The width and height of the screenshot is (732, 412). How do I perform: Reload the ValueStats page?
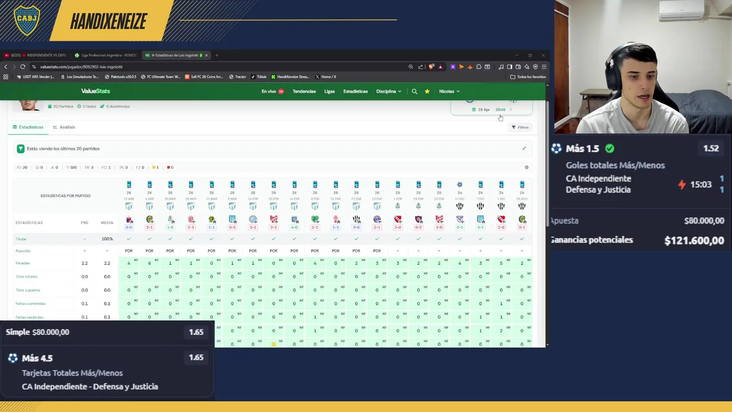coord(23,66)
